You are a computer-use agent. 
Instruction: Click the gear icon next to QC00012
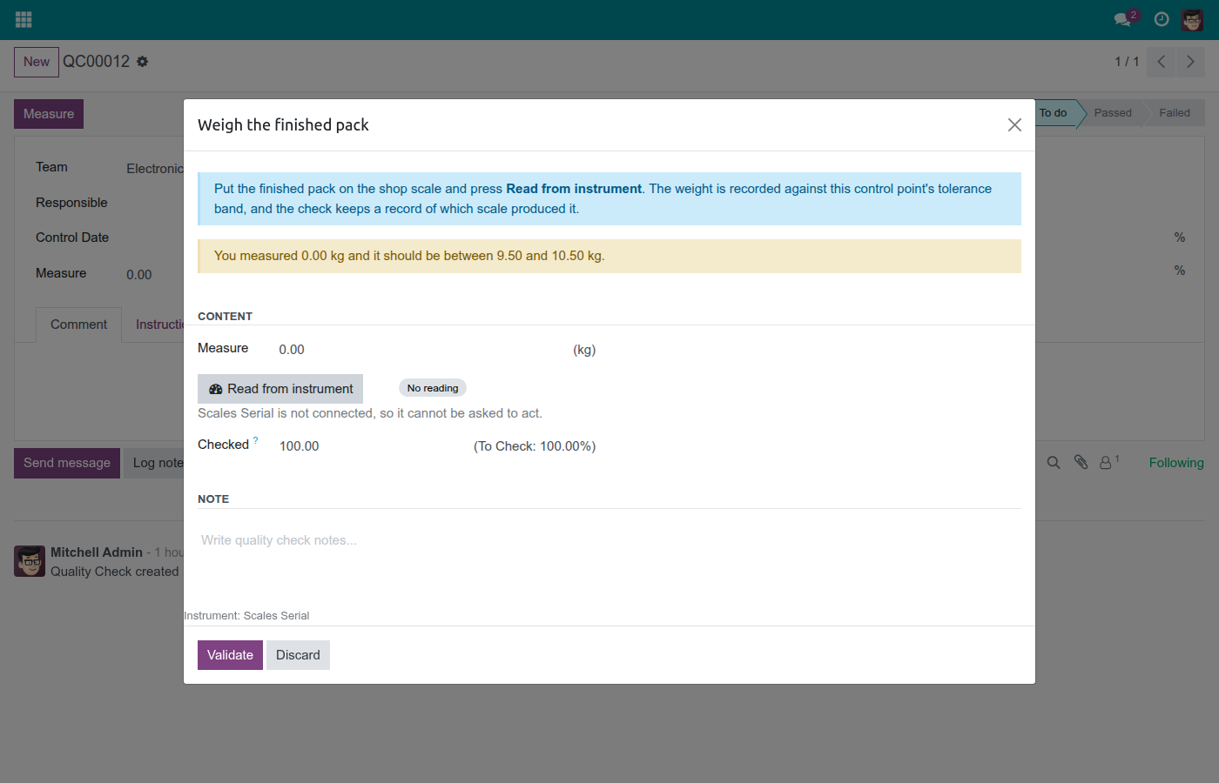[x=143, y=62]
